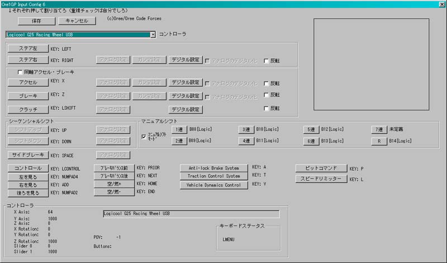This screenshot has height=263, width=447.
Task: Assign the 3速 gear button
Action: tap(246, 130)
